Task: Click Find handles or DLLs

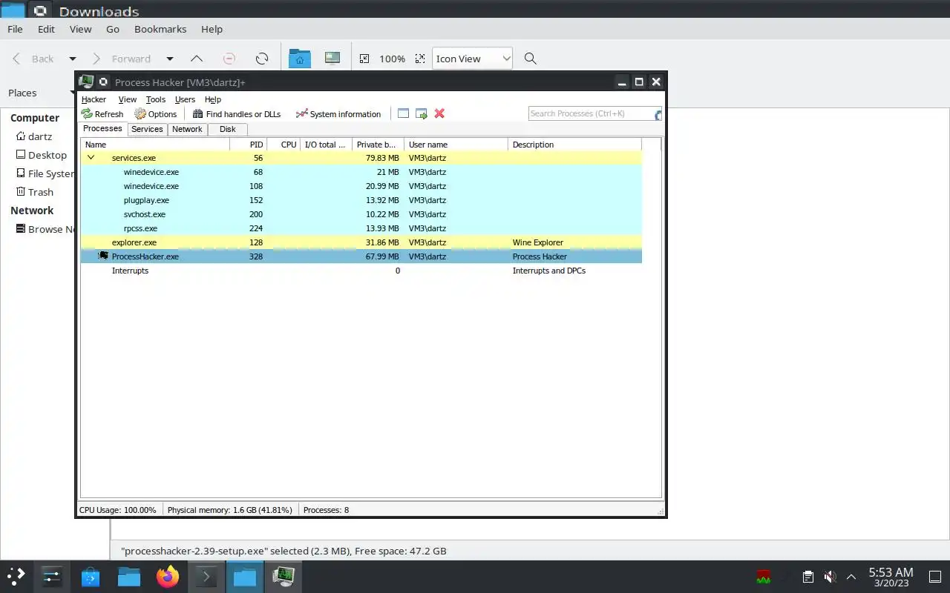Action: [237, 114]
